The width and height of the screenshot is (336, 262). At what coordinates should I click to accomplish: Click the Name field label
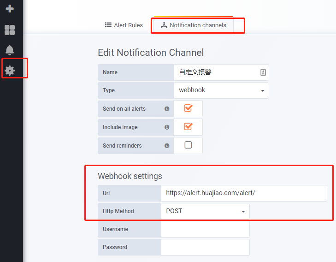tap(110, 72)
